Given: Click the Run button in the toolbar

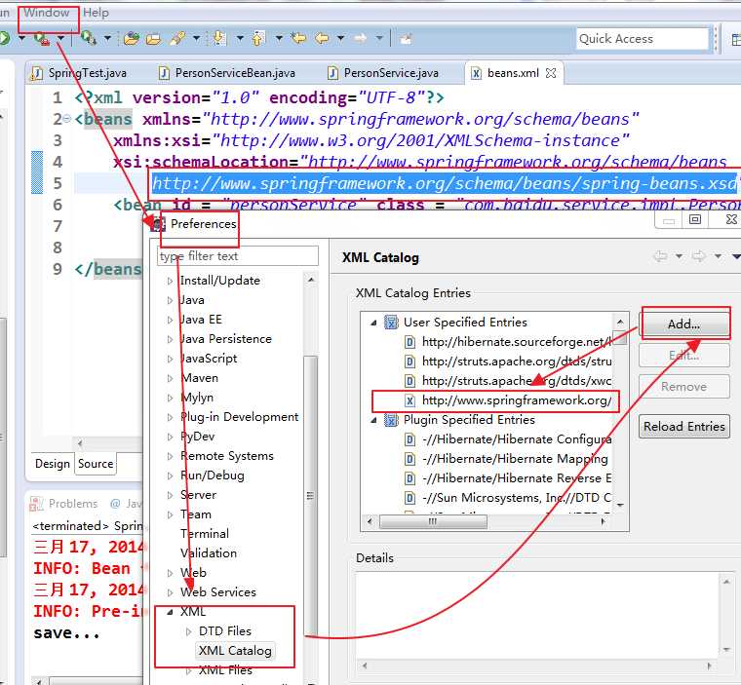Looking at the screenshot, I should [5, 38].
